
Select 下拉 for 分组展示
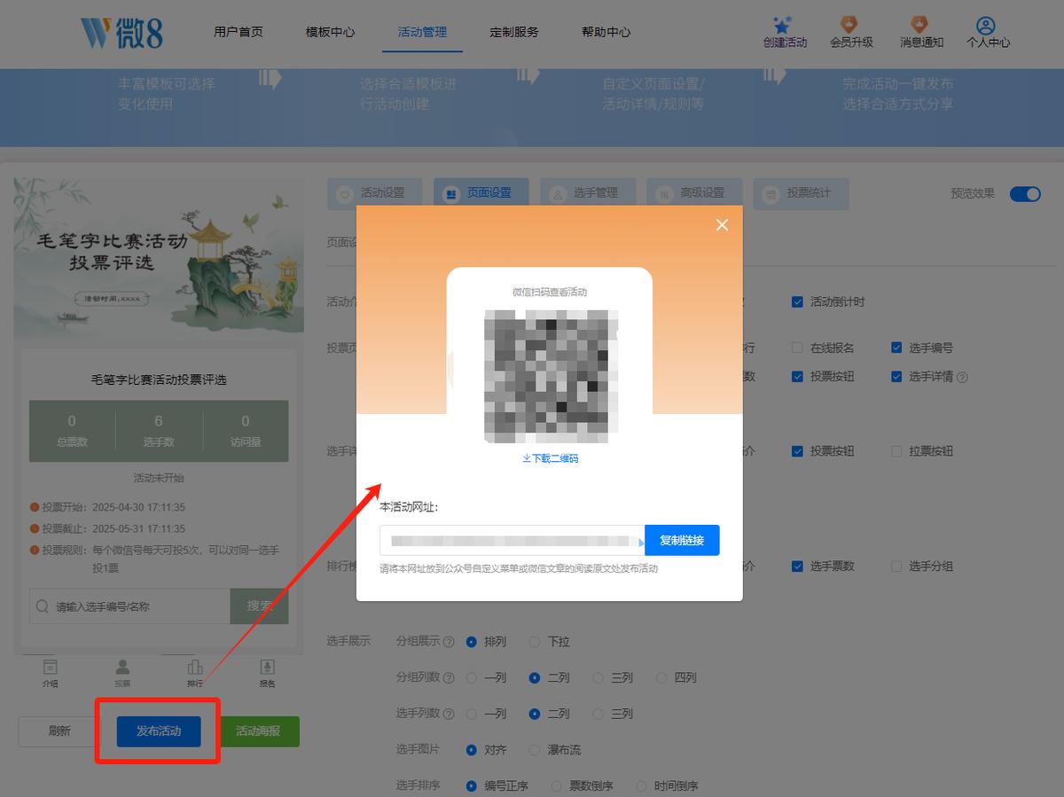(x=535, y=642)
